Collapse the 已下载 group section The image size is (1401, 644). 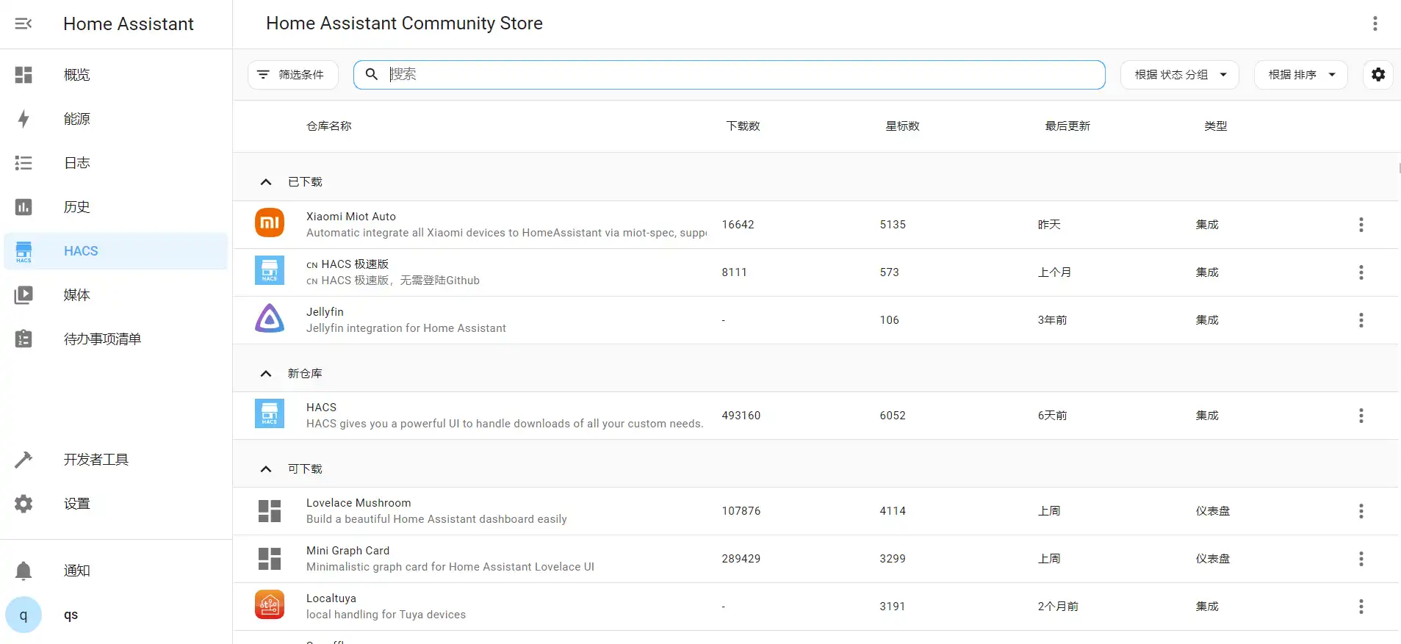[x=266, y=182]
